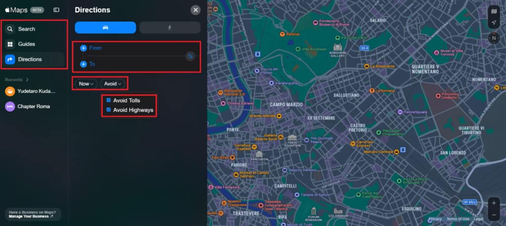Select the Parco del Colle Oppio pin

pos(358,194)
